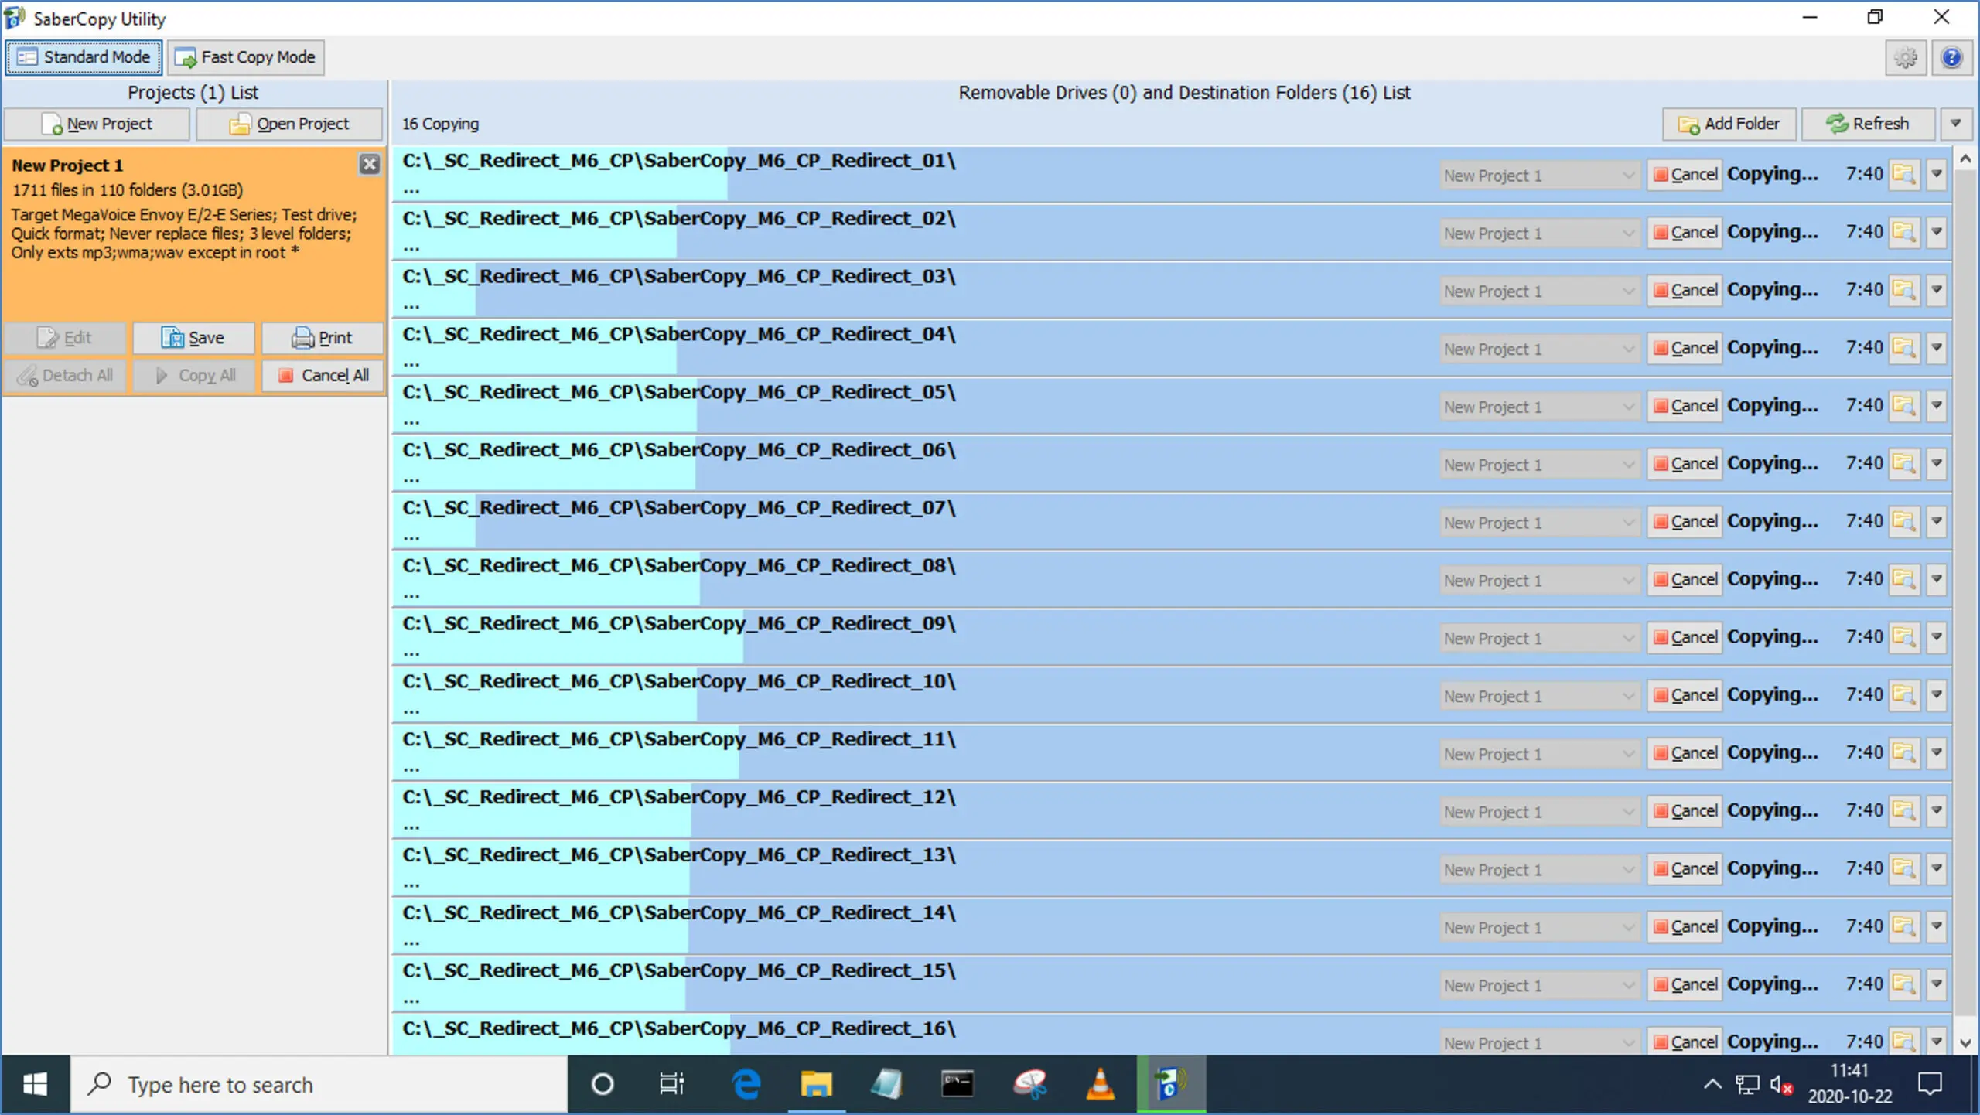Browse folder icon for Redirect_10 row
The image size is (1980, 1115).
pos(1905,695)
